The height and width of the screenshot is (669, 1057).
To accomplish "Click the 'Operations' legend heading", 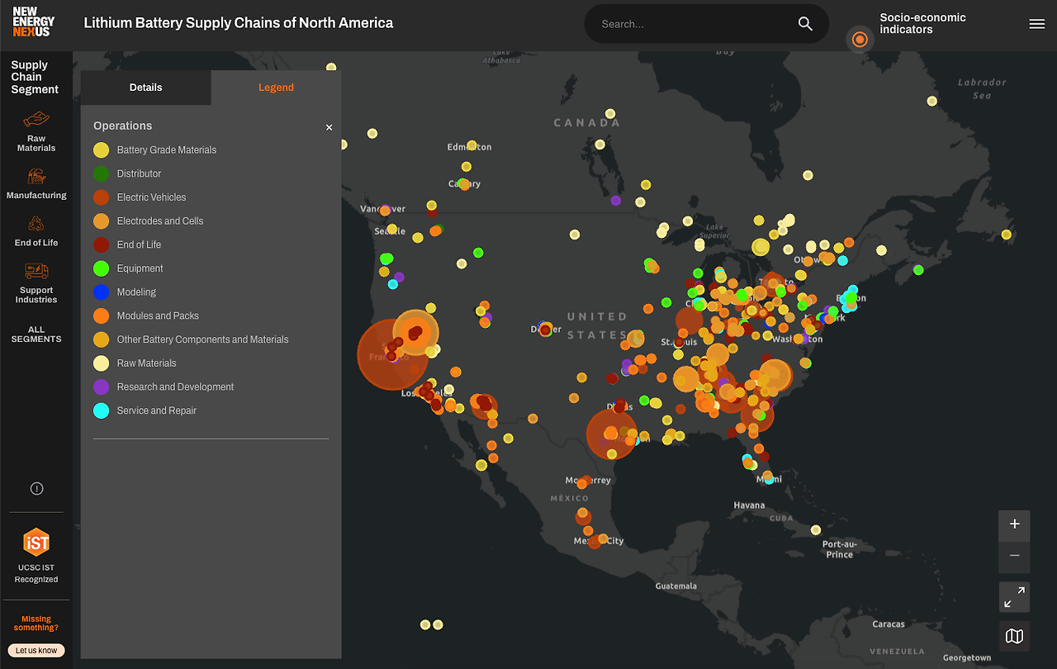I will click(123, 126).
